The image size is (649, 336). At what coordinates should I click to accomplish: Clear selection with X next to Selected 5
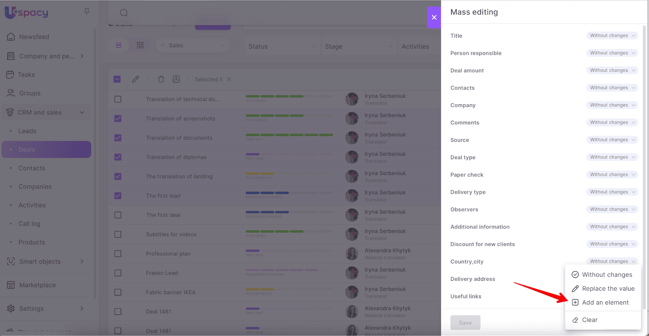tap(229, 79)
